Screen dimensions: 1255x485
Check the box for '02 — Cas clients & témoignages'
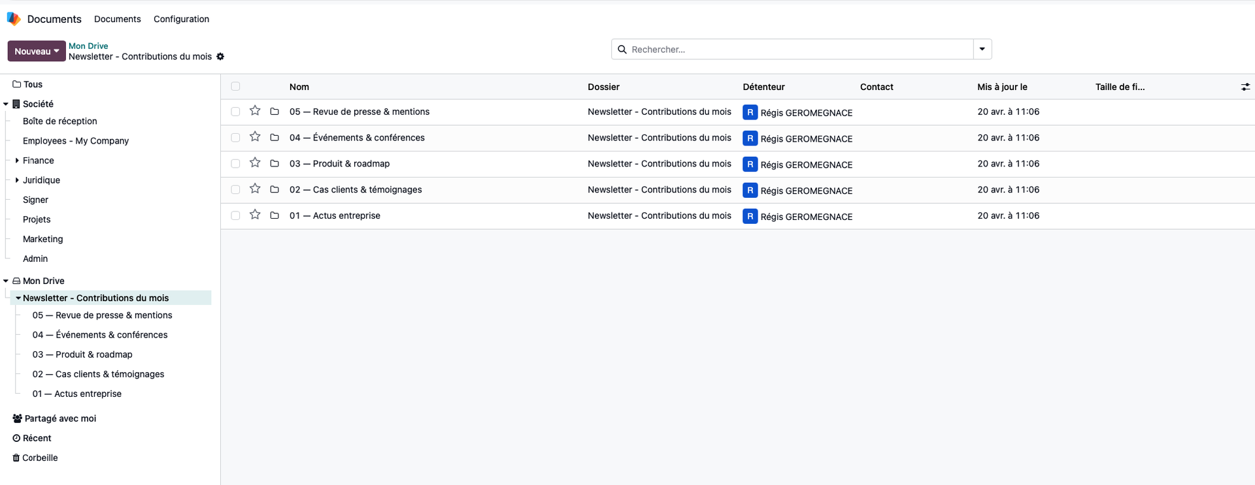tap(235, 189)
